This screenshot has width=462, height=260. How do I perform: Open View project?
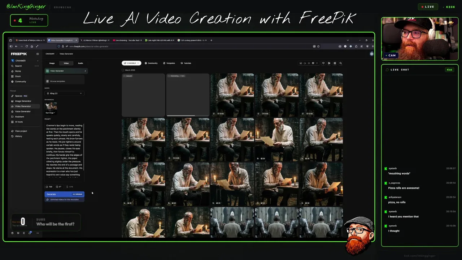(x=25, y=131)
